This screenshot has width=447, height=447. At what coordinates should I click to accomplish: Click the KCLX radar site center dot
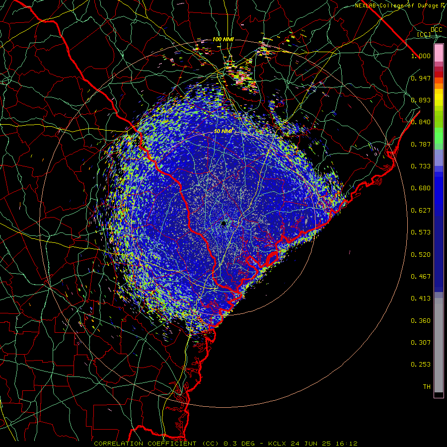(224, 223)
